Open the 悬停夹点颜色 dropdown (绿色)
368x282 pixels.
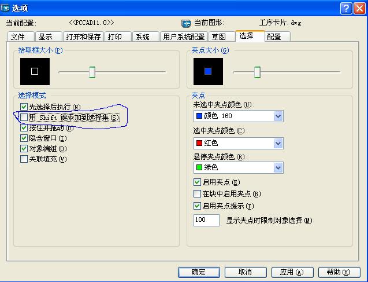(x=239, y=168)
